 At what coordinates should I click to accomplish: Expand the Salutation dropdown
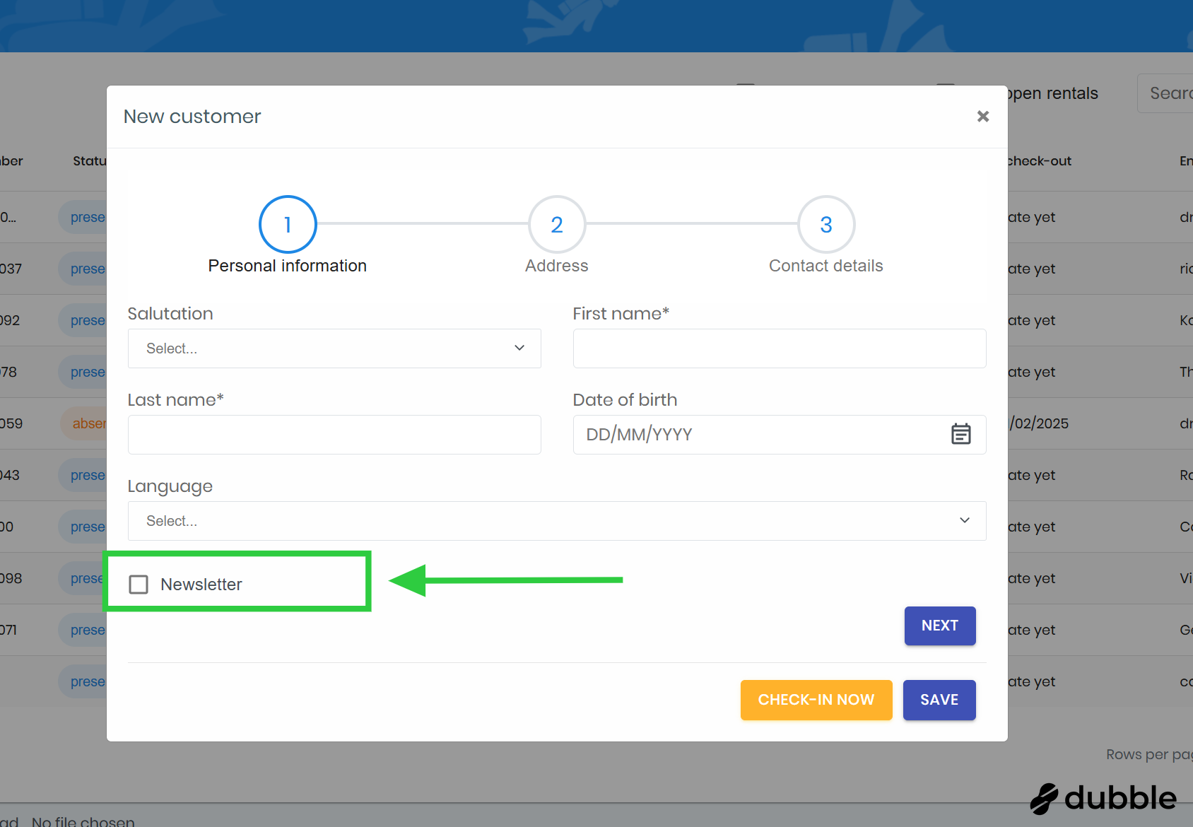[x=334, y=348]
